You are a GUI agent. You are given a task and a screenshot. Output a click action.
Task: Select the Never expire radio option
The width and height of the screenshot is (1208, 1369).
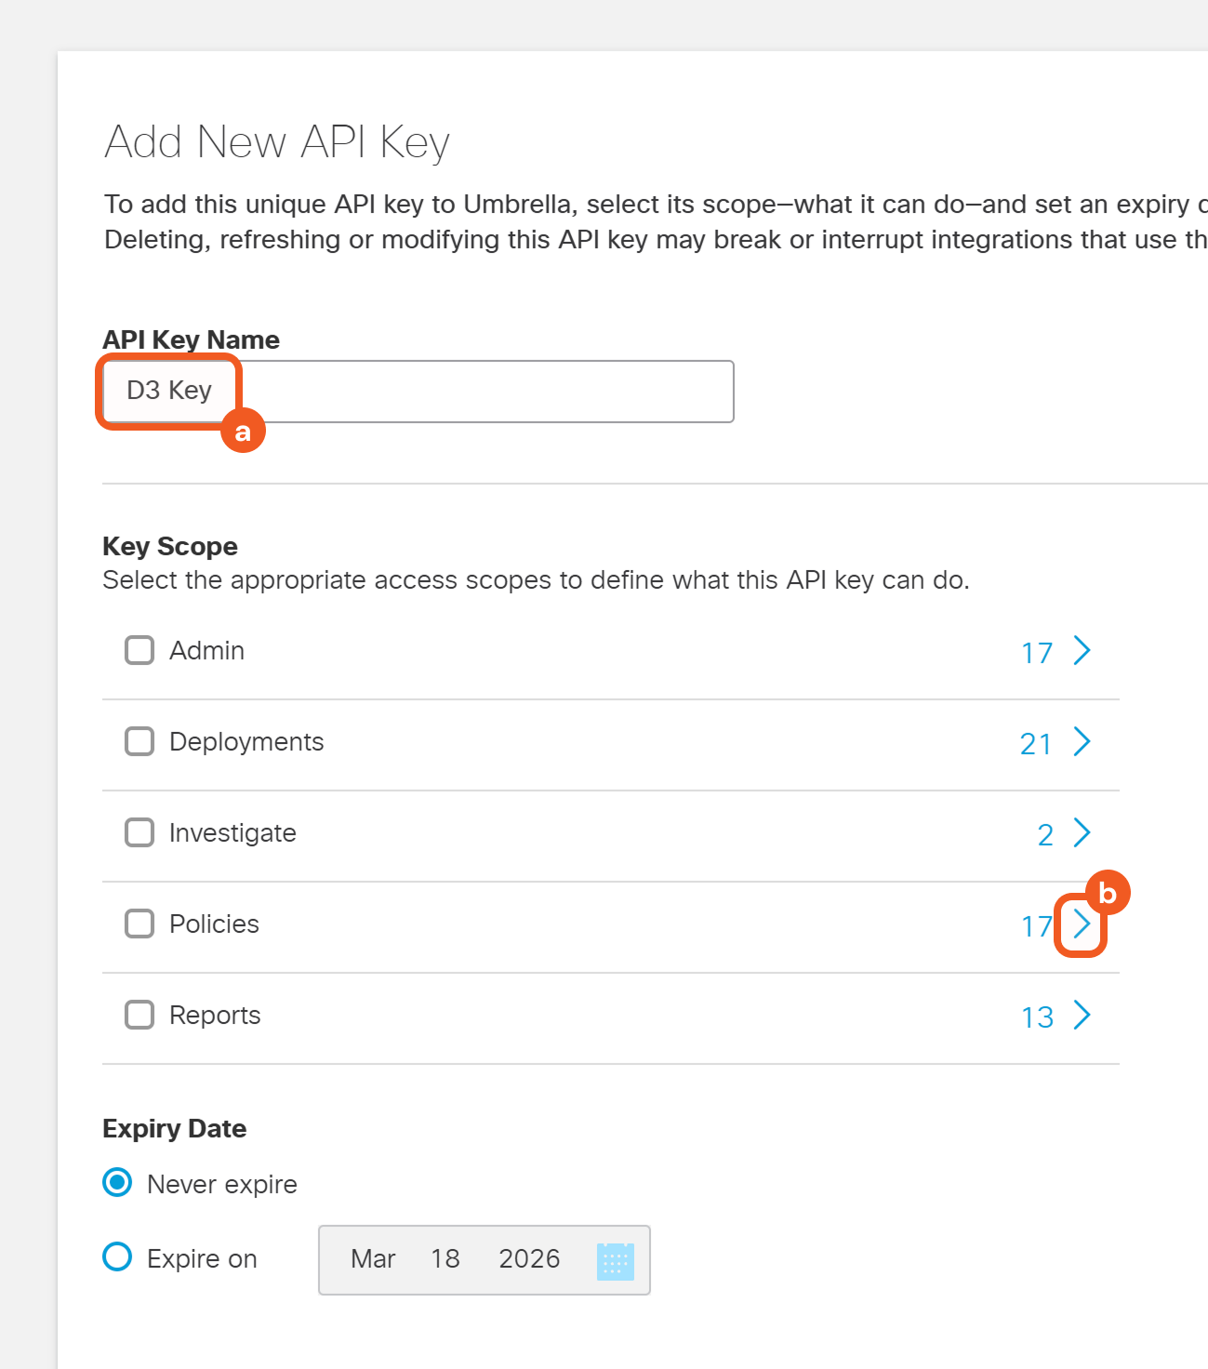(117, 1183)
